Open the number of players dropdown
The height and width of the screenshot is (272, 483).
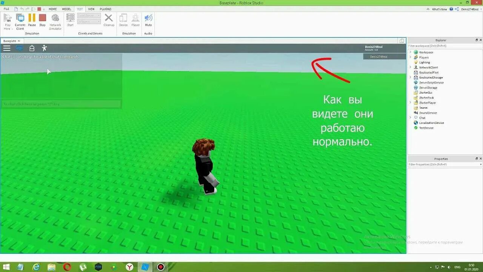[x=89, y=22]
